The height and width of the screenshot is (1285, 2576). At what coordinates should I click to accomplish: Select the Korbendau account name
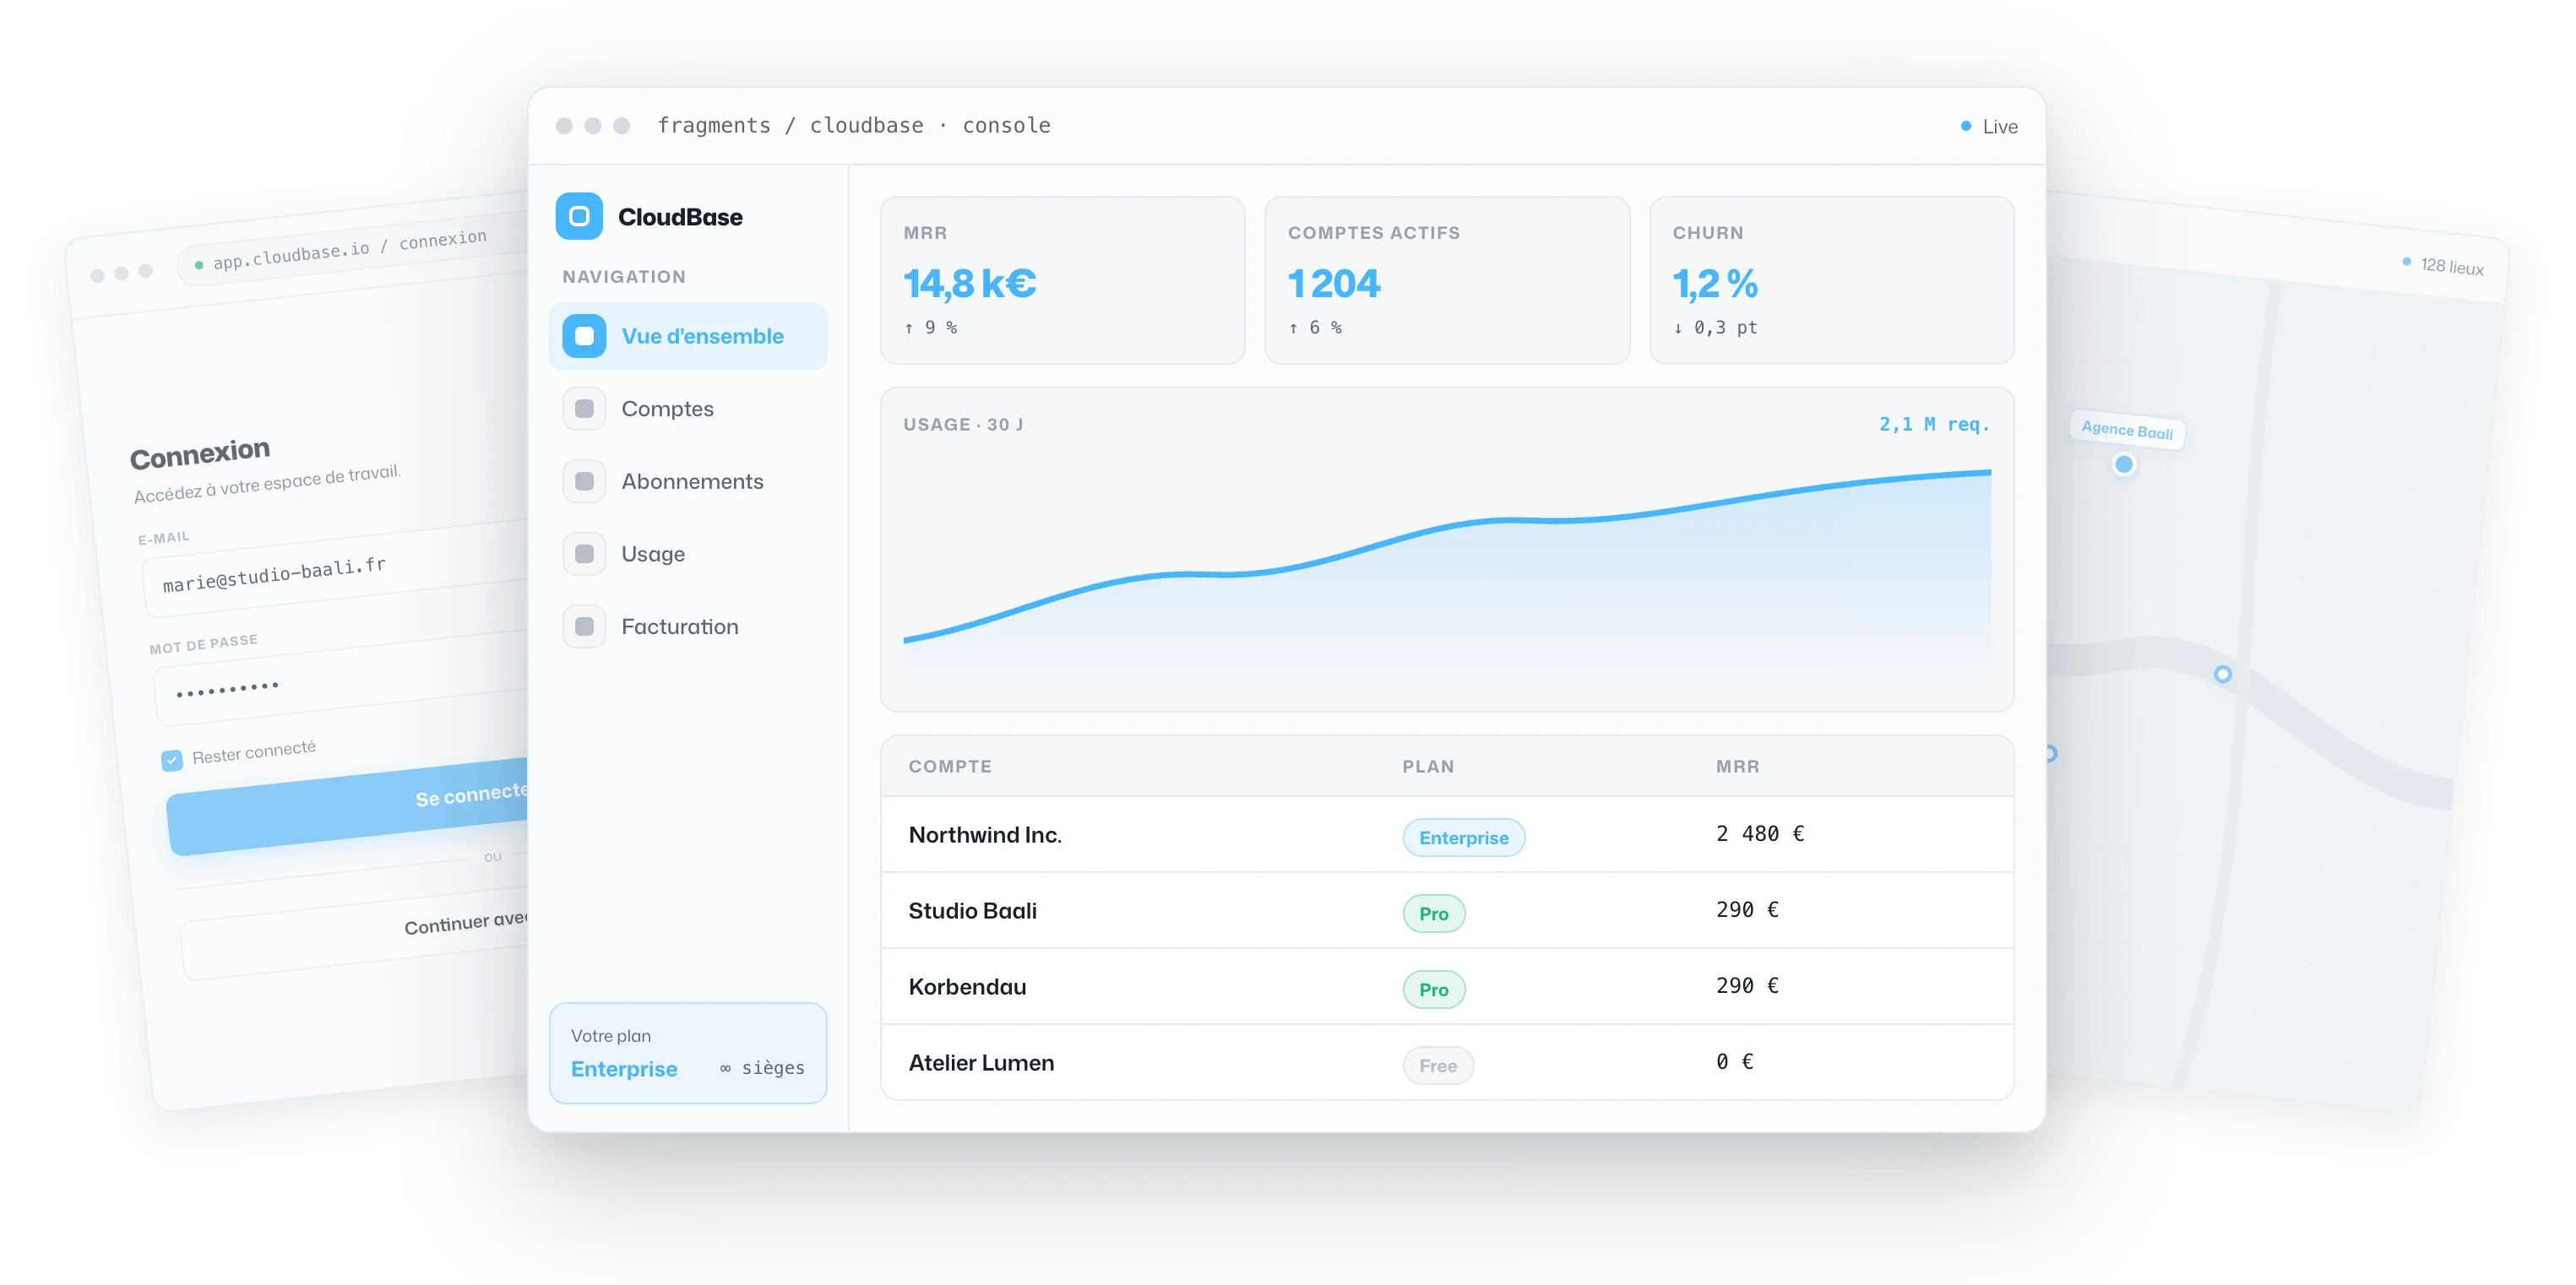tap(967, 987)
